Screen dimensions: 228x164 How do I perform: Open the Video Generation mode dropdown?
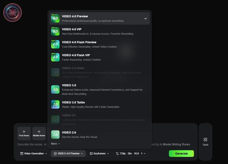[34, 154]
